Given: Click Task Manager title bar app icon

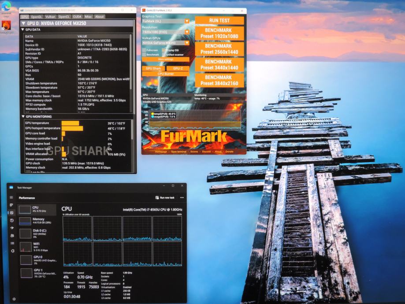Looking at the screenshot, I should coord(11,187).
